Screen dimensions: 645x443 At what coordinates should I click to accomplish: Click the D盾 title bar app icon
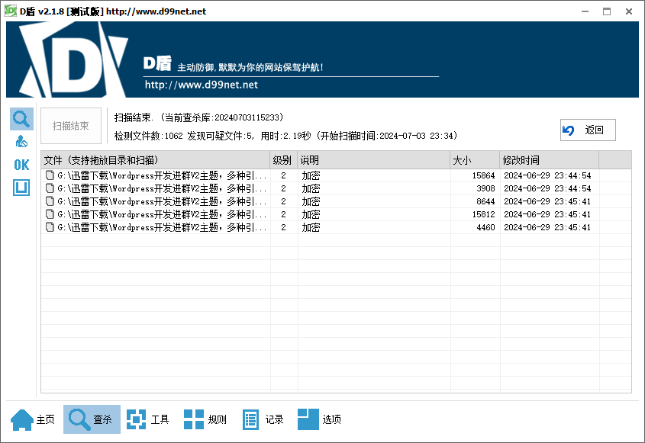[x=11, y=11]
